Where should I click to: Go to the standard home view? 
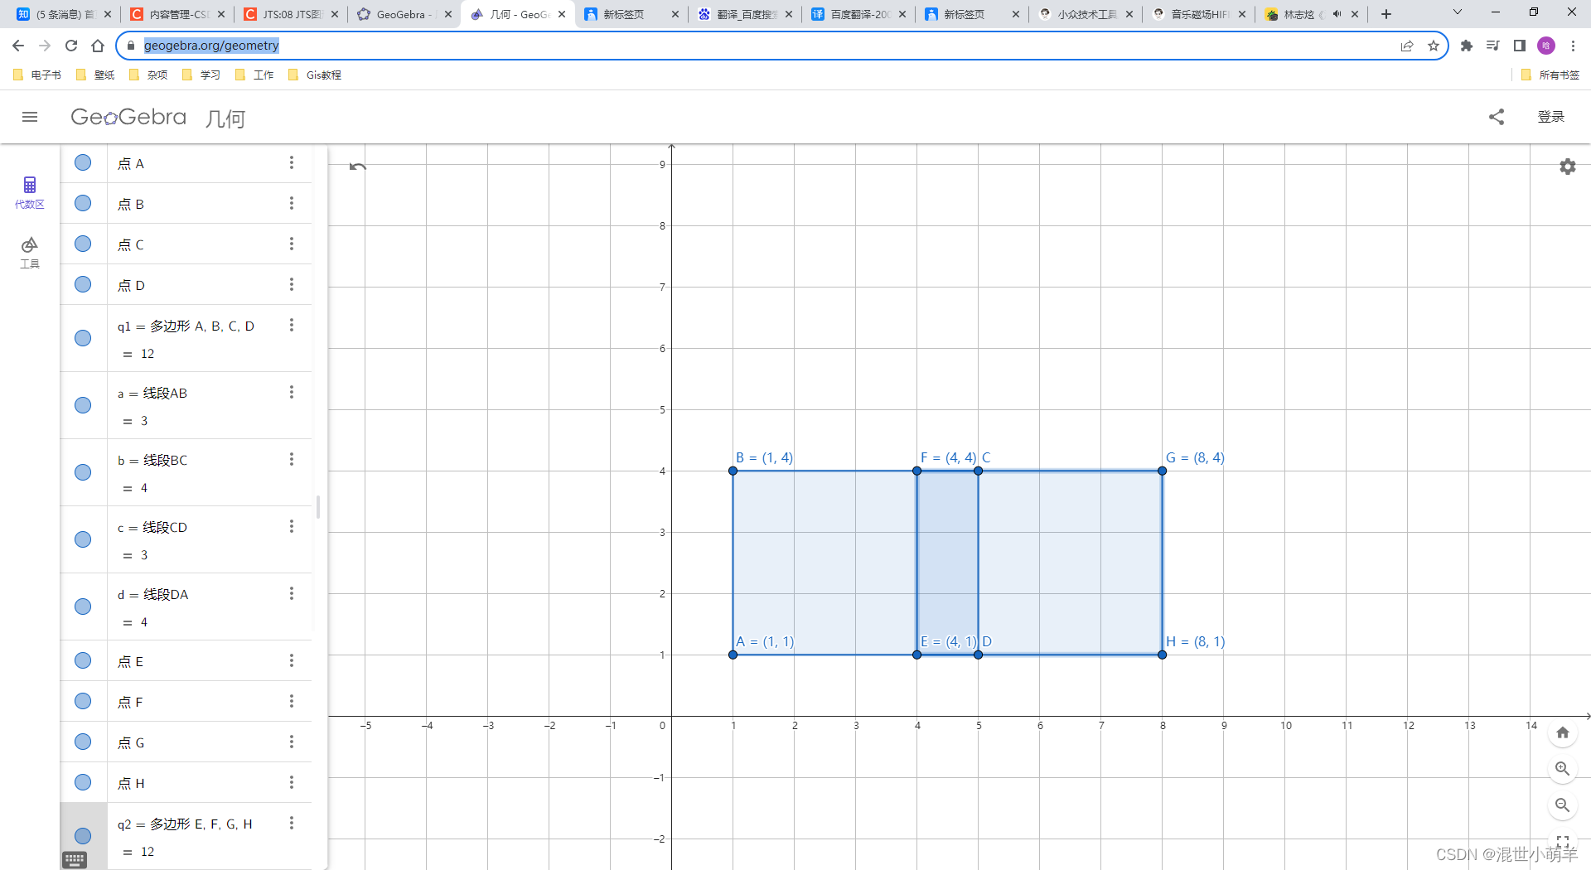tap(1563, 732)
